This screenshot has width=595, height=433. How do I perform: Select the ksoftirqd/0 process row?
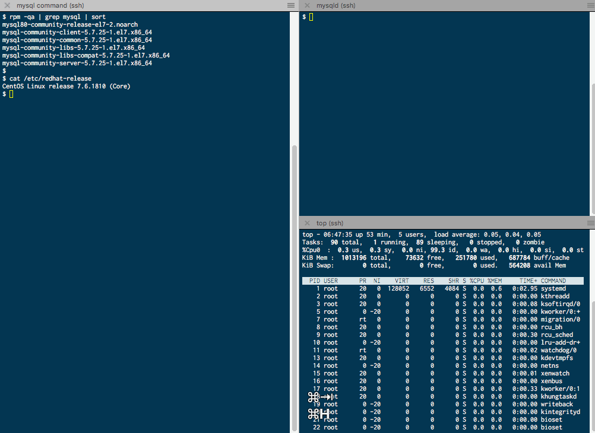tap(443, 304)
